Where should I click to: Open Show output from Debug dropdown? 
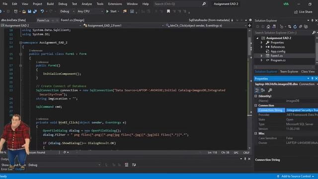click(x=64, y=165)
